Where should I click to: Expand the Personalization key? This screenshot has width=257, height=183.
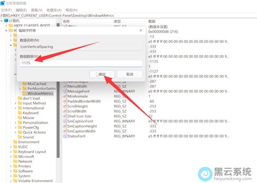15,123
